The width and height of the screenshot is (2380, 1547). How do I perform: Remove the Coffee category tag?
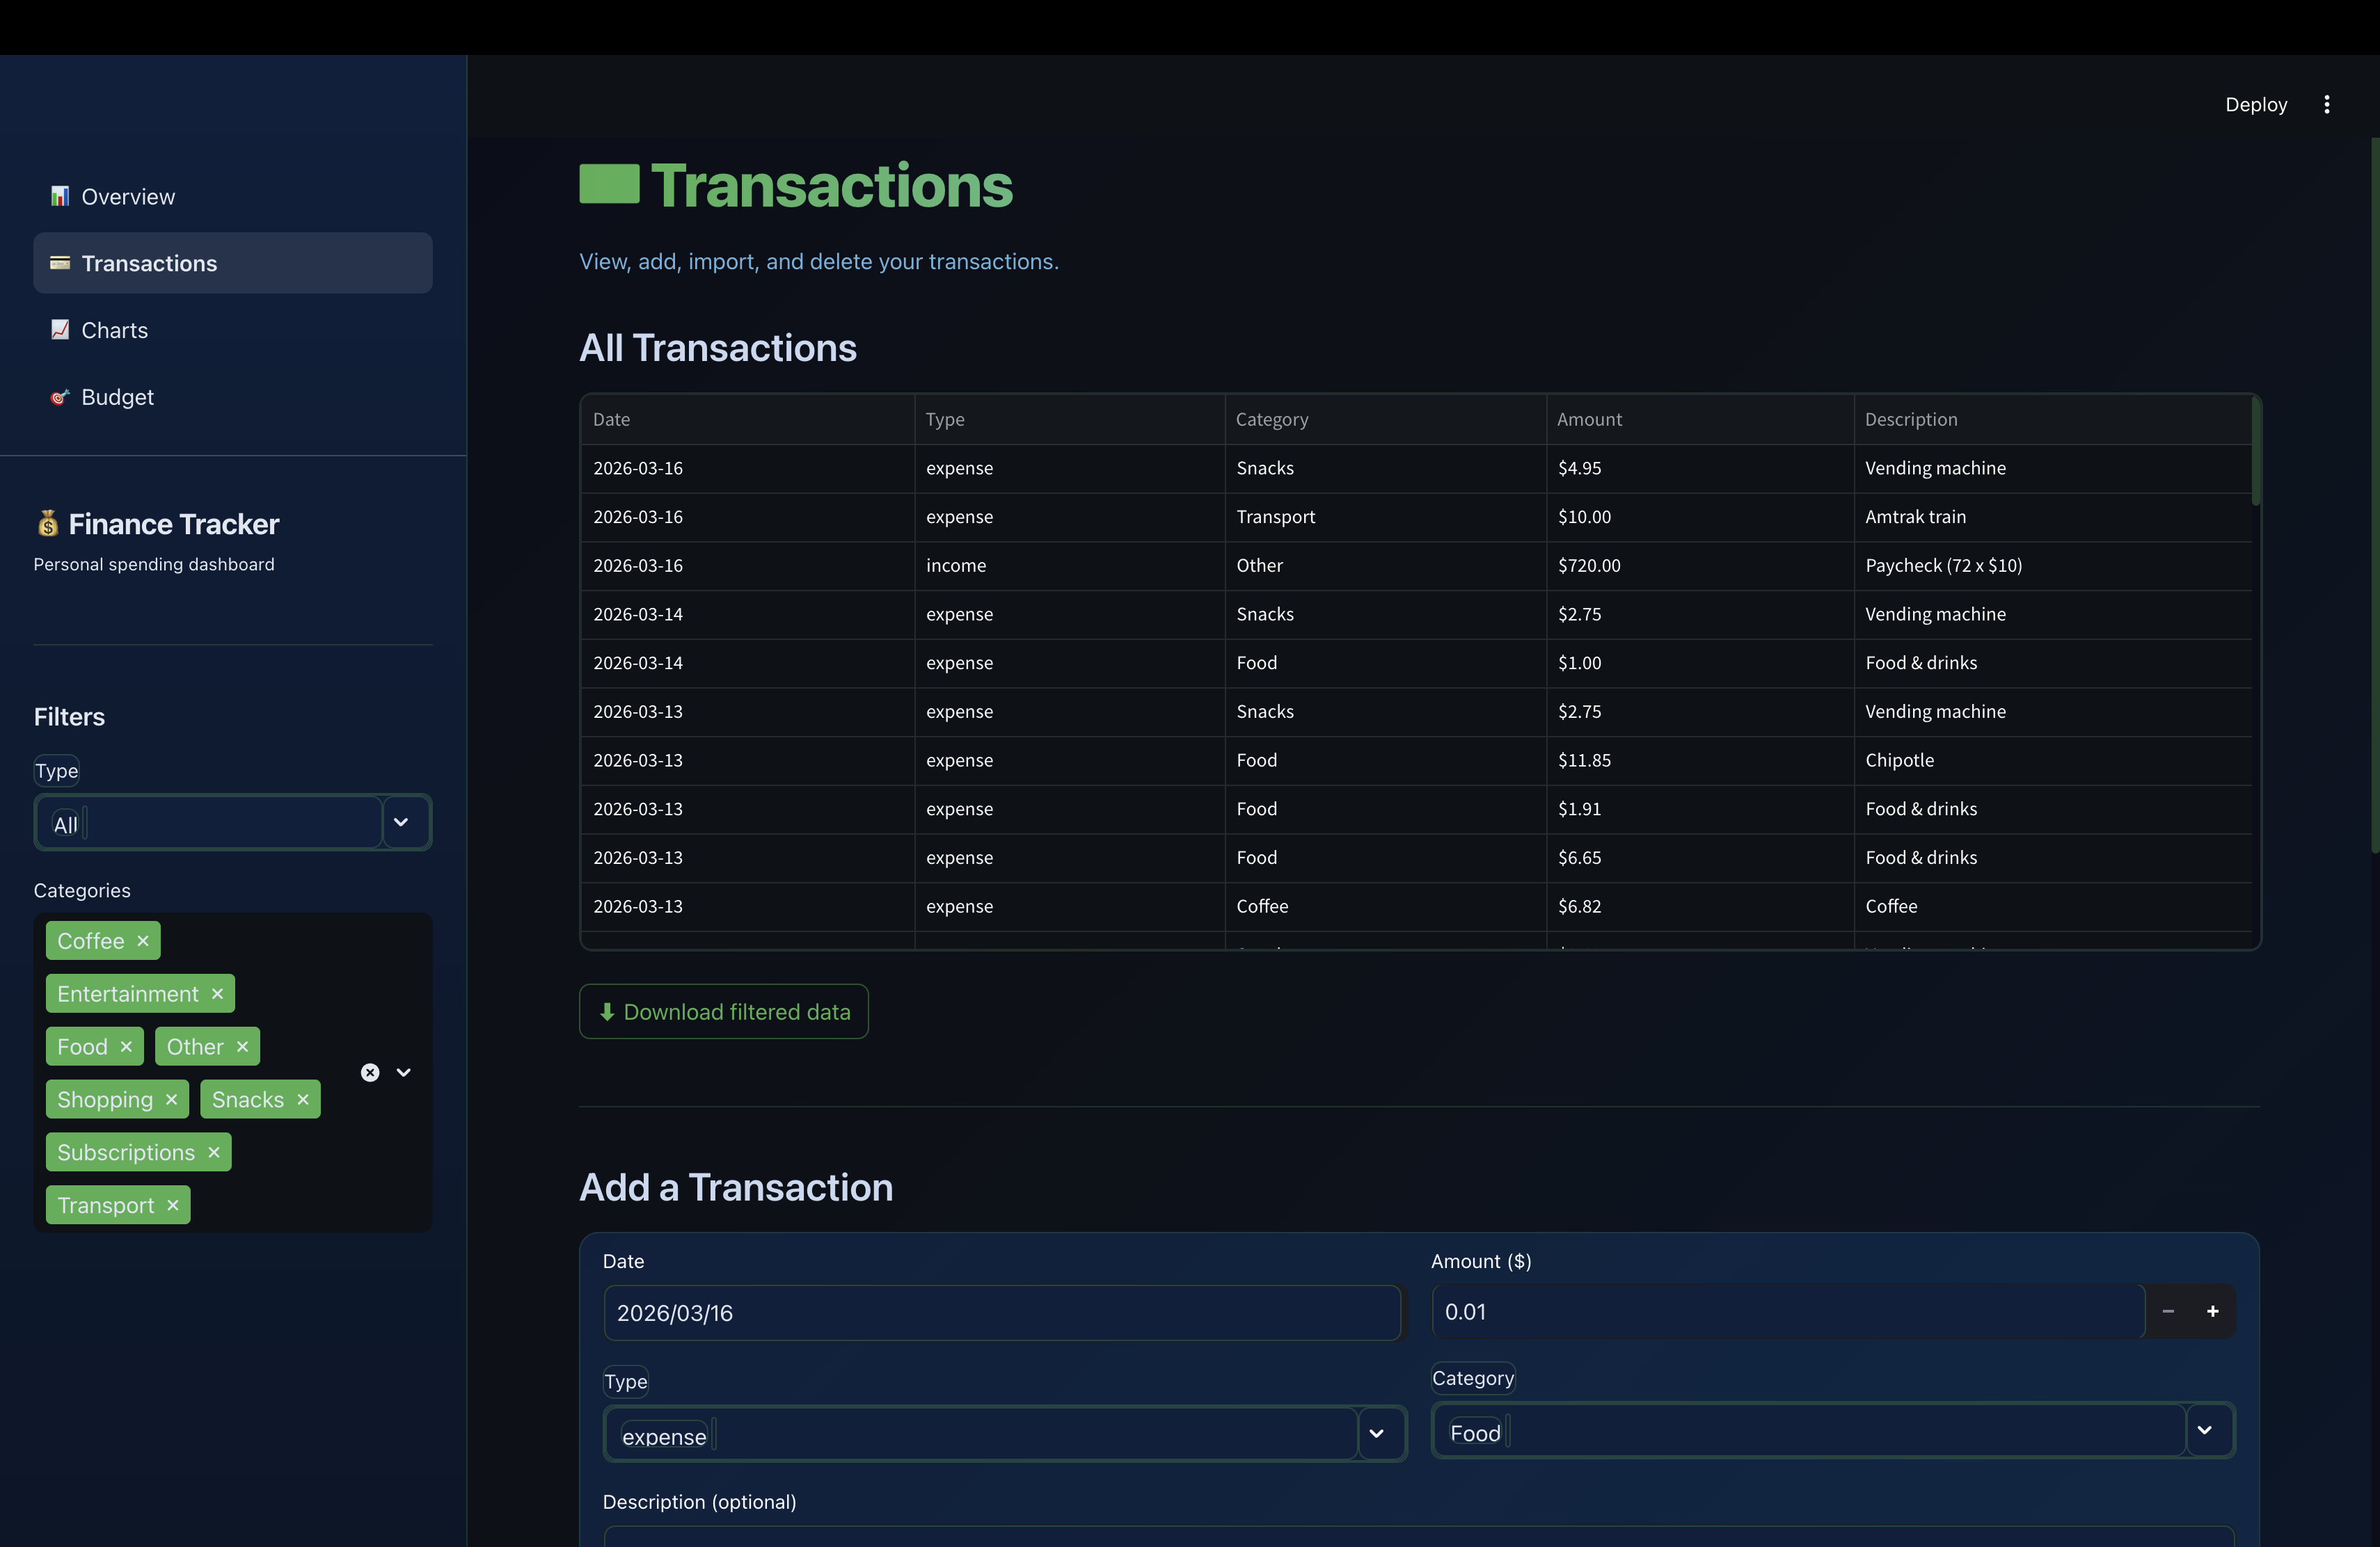(141, 940)
